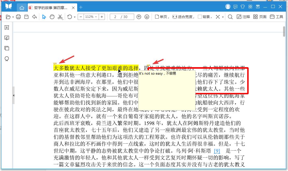Toggle the 背景 background checkbox
The height and width of the screenshot is (171, 288).
[x=200, y=17]
